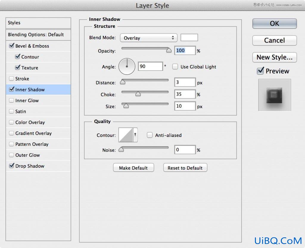
Task: Click Reset to Default button
Action: click(x=185, y=168)
